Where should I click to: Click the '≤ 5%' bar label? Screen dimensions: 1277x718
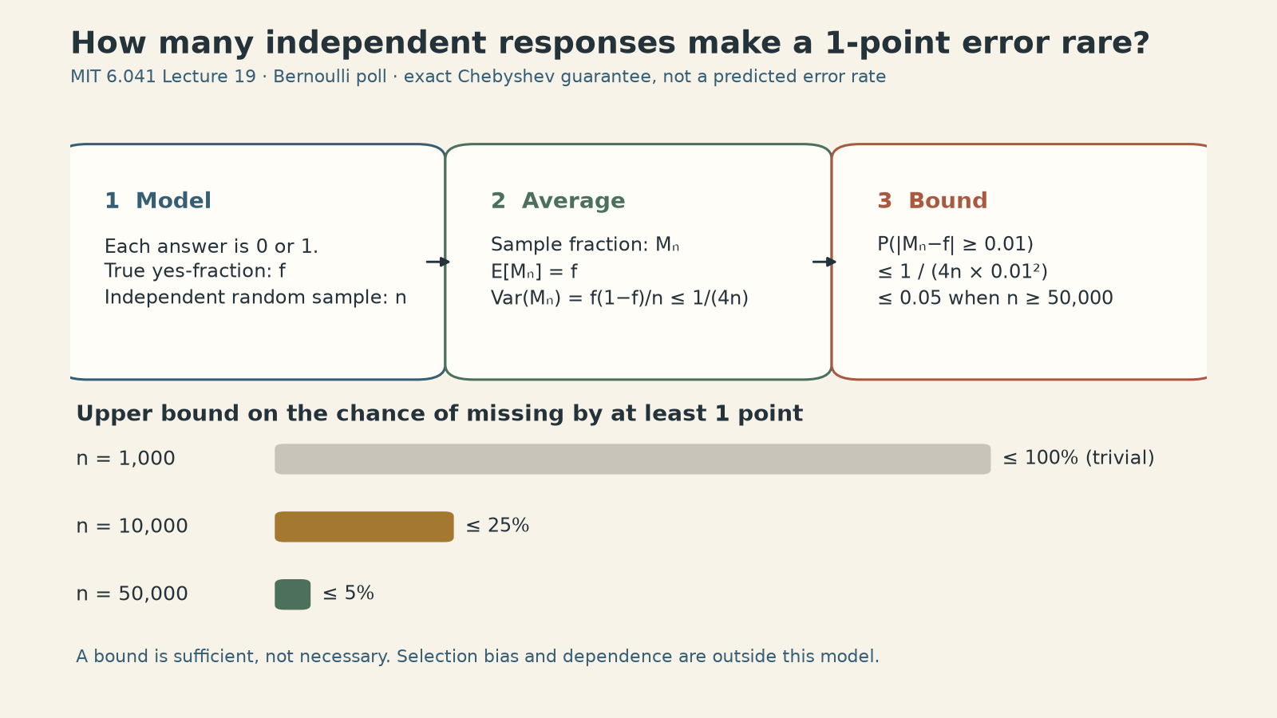(x=348, y=594)
